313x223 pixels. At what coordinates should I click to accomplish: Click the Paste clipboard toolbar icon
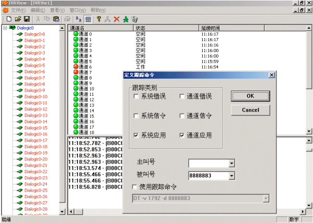coord(56,19)
